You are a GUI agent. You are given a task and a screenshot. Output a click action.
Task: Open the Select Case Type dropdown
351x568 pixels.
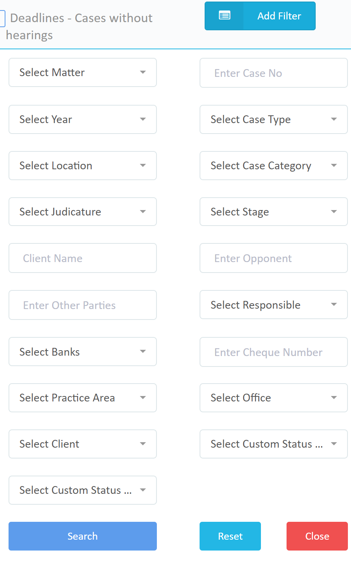pos(273,120)
